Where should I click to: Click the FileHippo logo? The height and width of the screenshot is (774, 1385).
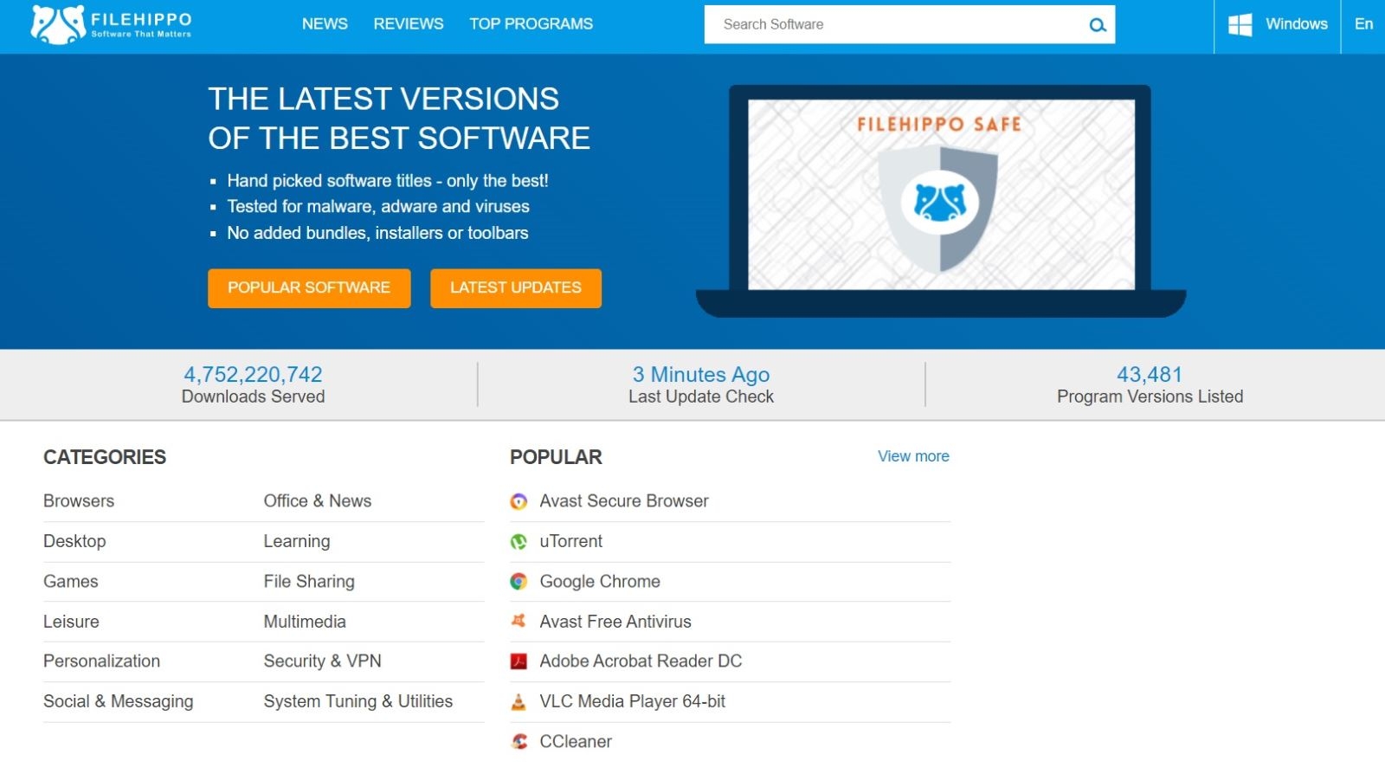pyautogui.click(x=111, y=24)
